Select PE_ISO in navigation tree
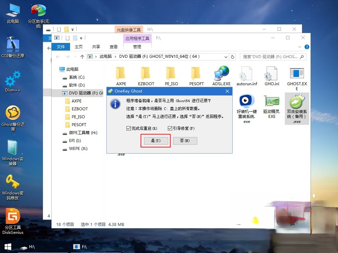Image resolution: width=338 pixels, height=253 pixels. 75,117
